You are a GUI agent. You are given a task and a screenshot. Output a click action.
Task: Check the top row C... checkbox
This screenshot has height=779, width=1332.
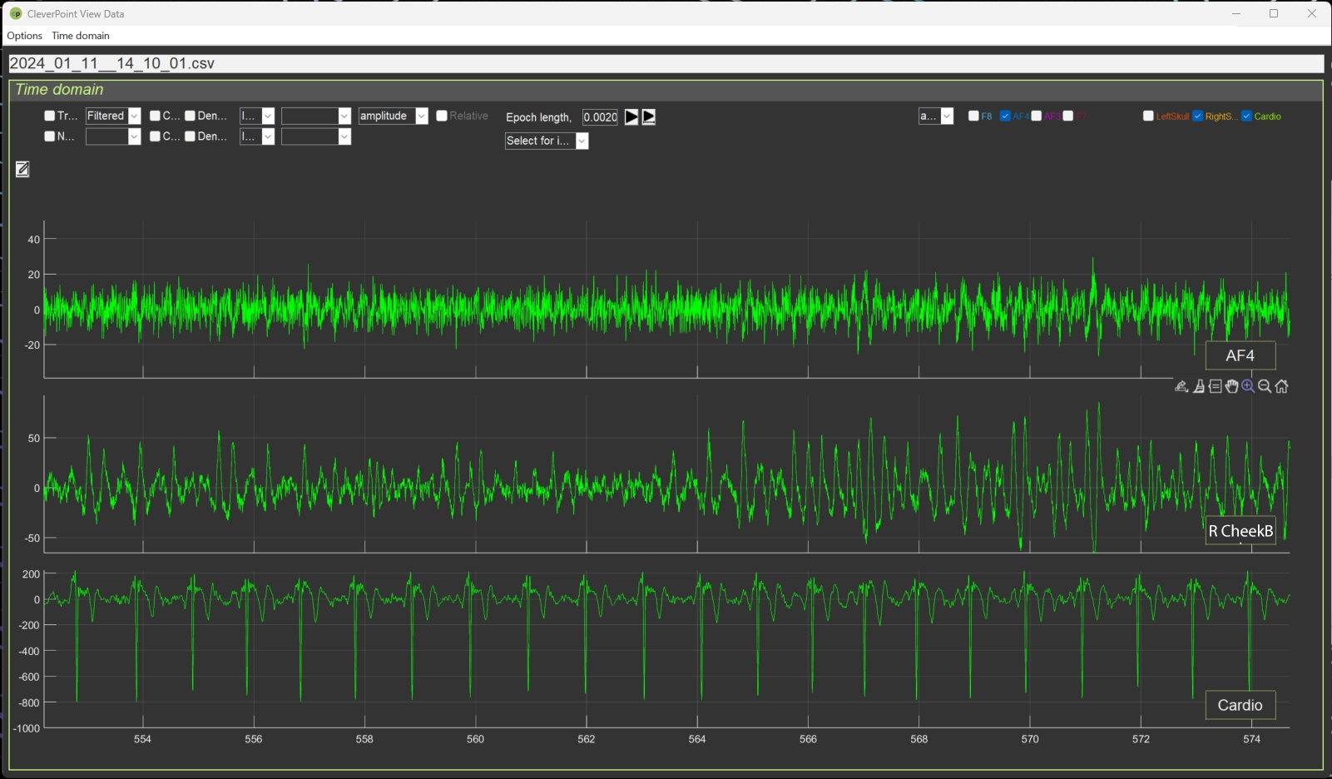pos(155,116)
